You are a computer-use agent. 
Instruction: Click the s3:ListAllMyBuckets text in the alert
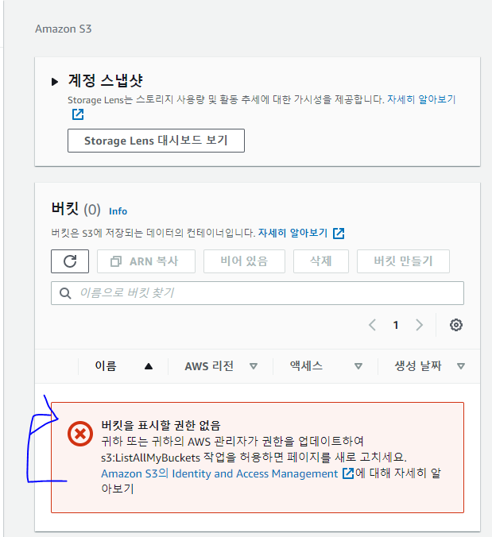click(x=150, y=458)
